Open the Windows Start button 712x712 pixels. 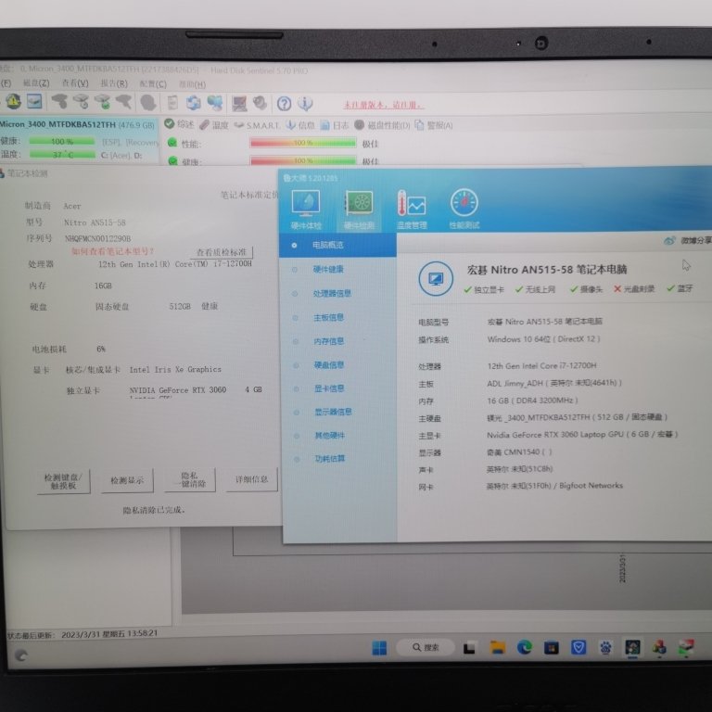379,648
